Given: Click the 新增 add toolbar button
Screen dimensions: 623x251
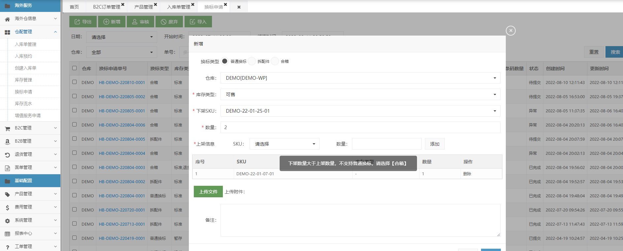Looking at the screenshot, I should [112, 22].
